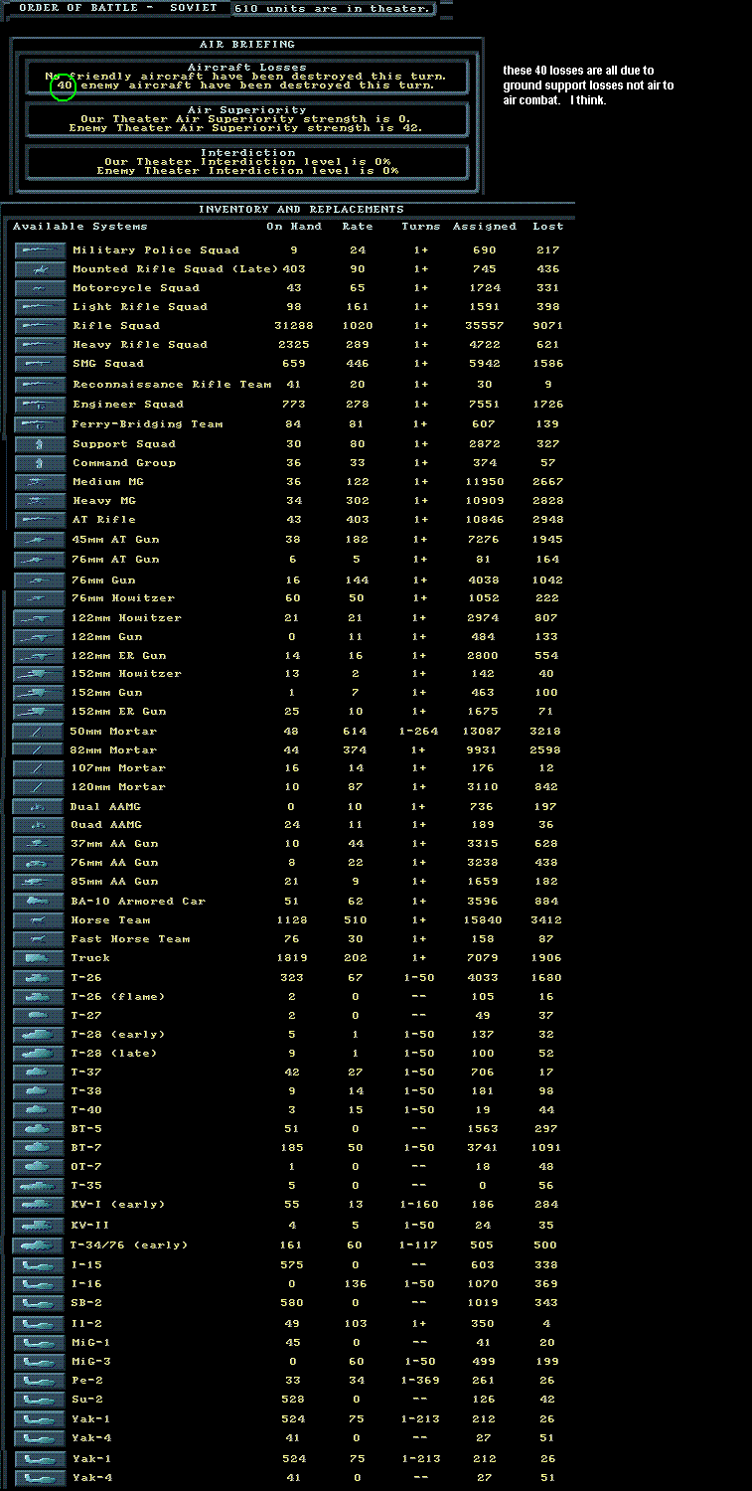Click 50mm Mortar turns value '1-264'
This screenshot has width=752, height=1491.
point(420,732)
